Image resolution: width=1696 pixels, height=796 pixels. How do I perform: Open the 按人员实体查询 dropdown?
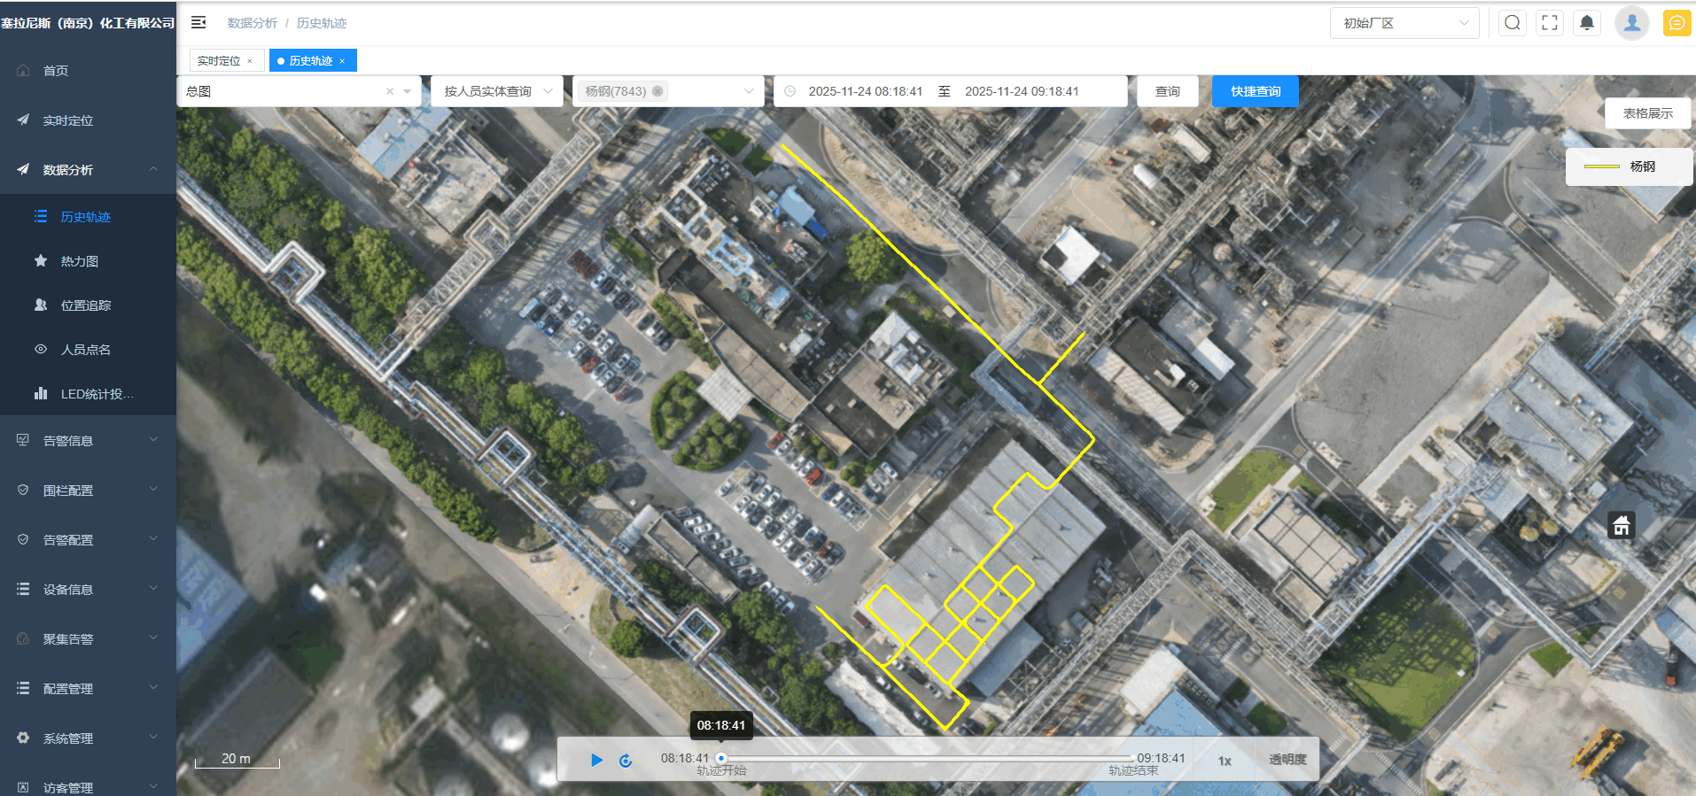(x=497, y=91)
